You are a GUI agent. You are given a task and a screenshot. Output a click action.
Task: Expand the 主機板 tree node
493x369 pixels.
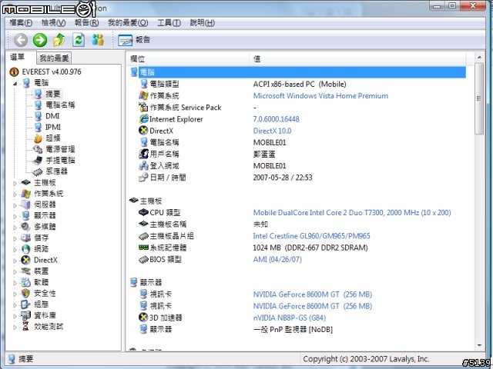[15, 183]
